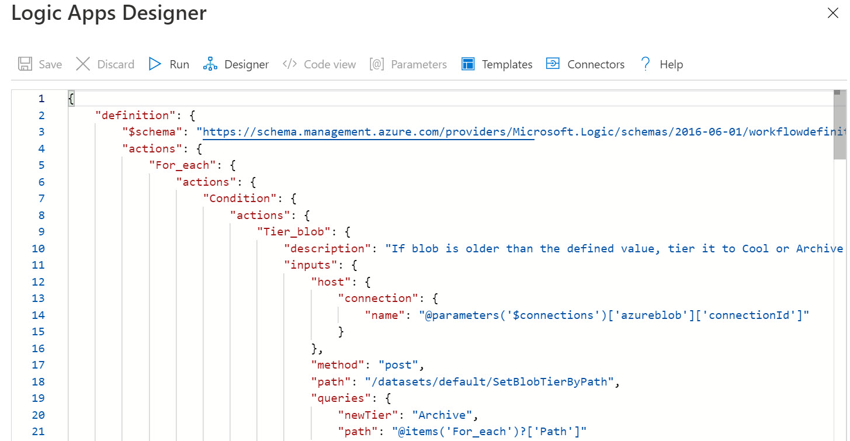The image size is (850, 441).
Task: Click the "Archive" newTier value
Action: tap(442, 415)
